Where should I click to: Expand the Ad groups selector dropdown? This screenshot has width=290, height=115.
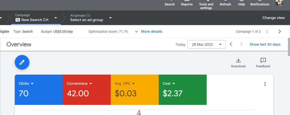coord(110,18)
